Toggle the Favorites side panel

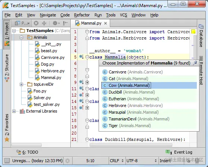coord(7,128)
